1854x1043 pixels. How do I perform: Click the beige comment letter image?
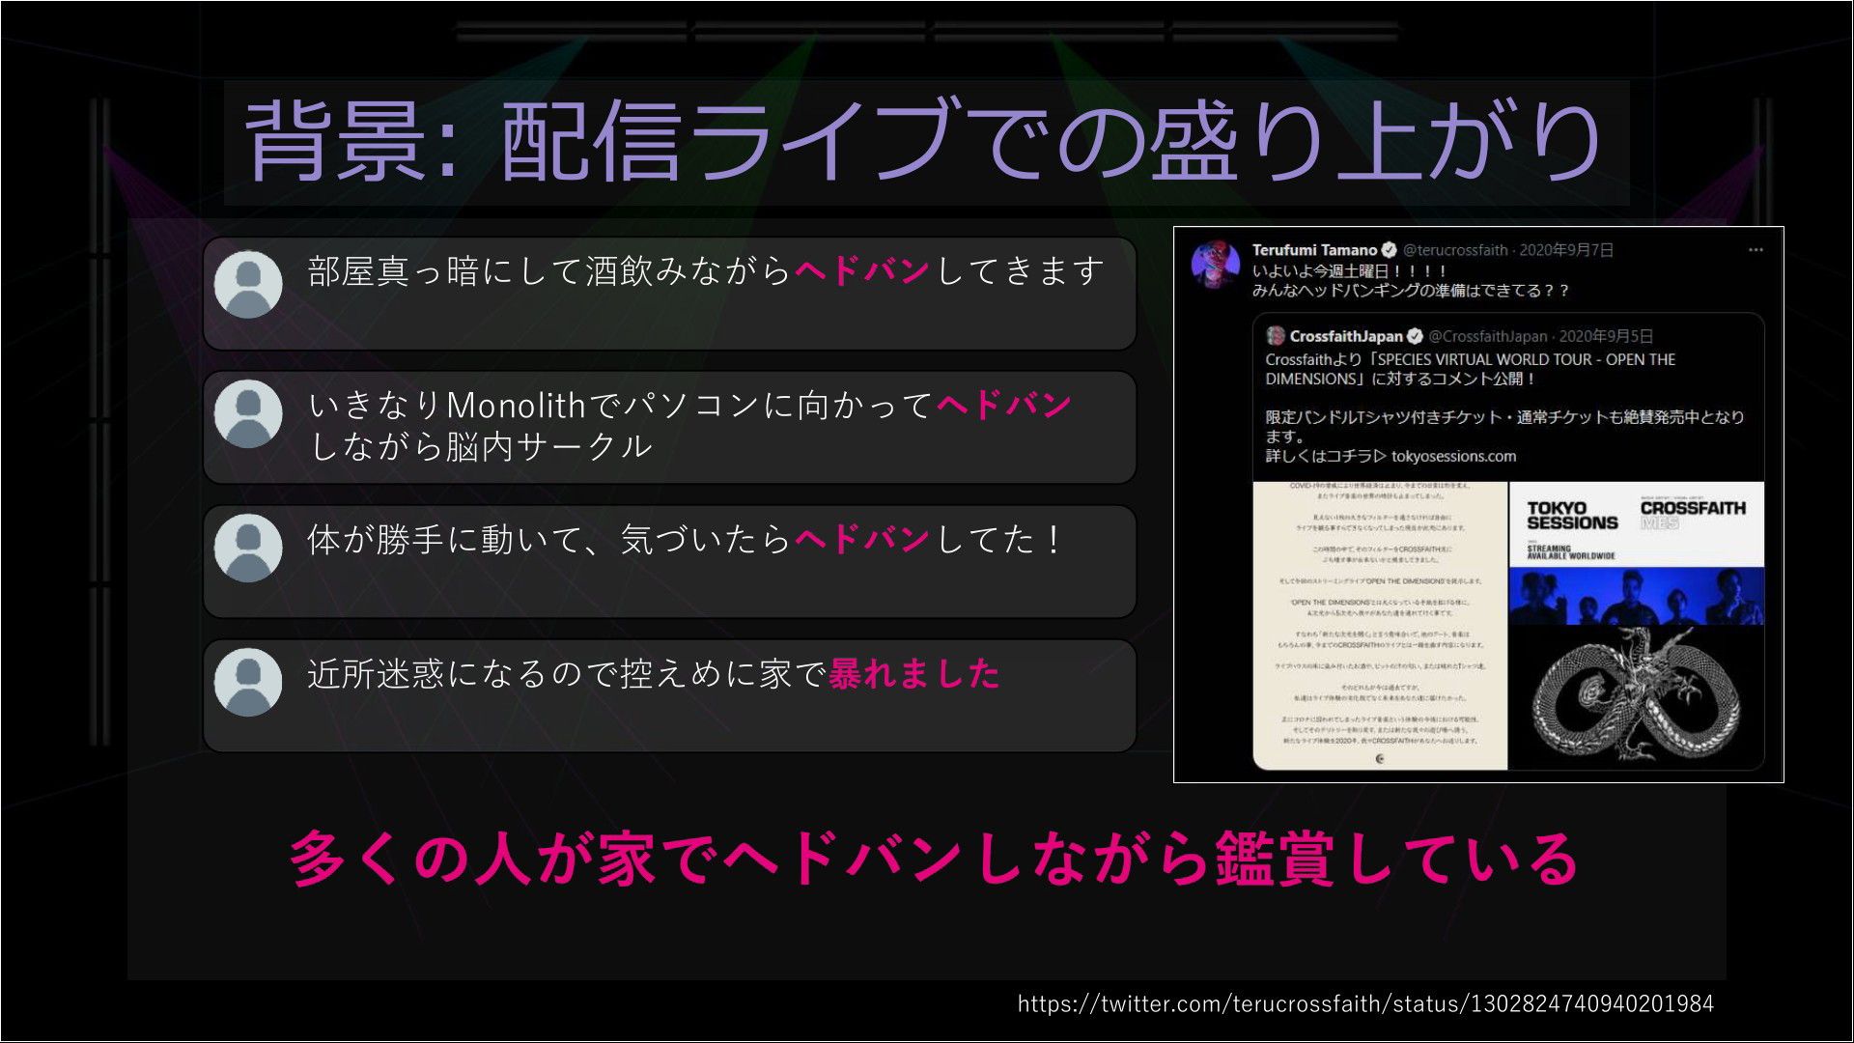tap(1380, 626)
